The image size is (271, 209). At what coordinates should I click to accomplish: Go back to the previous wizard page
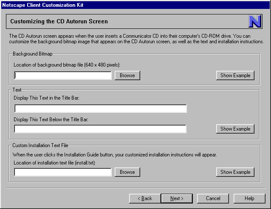(144, 198)
